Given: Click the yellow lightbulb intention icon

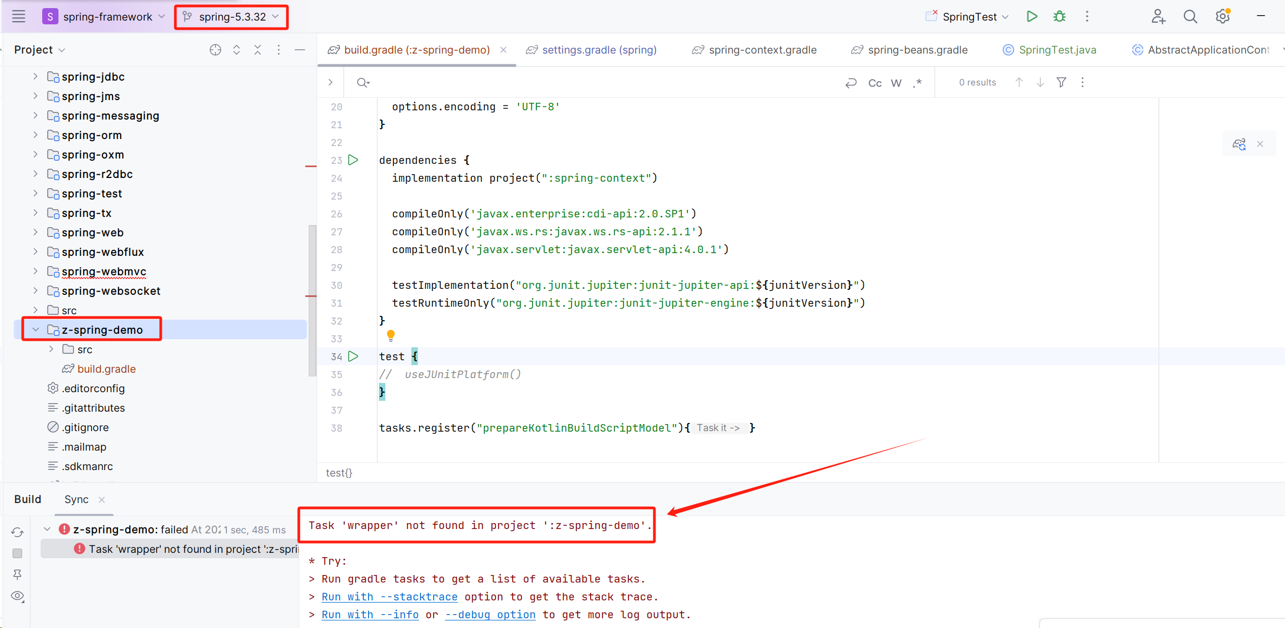Looking at the screenshot, I should tap(391, 336).
